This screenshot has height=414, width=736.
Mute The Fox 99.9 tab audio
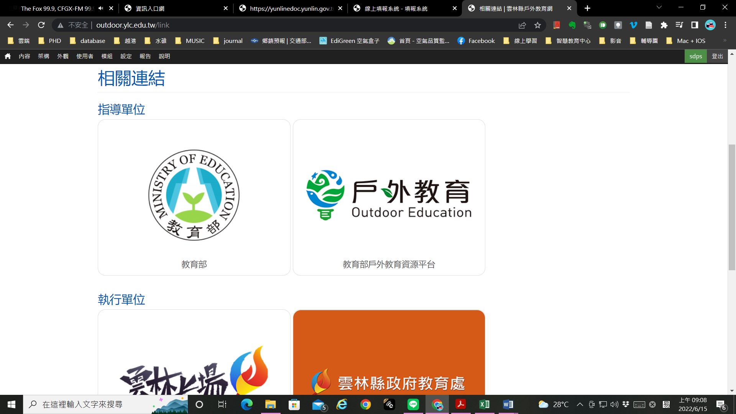click(101, 8)
